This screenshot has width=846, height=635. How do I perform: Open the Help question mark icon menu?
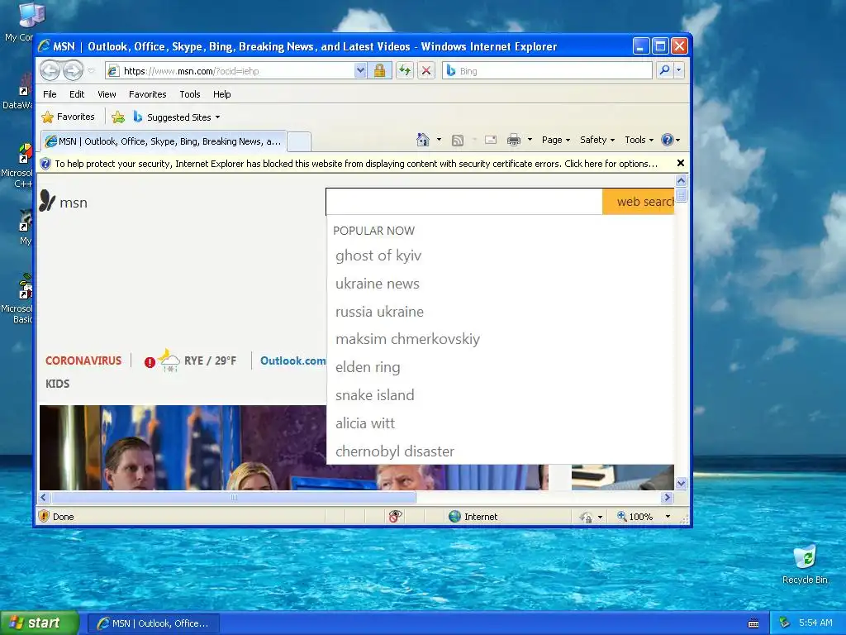pos(670,140)
